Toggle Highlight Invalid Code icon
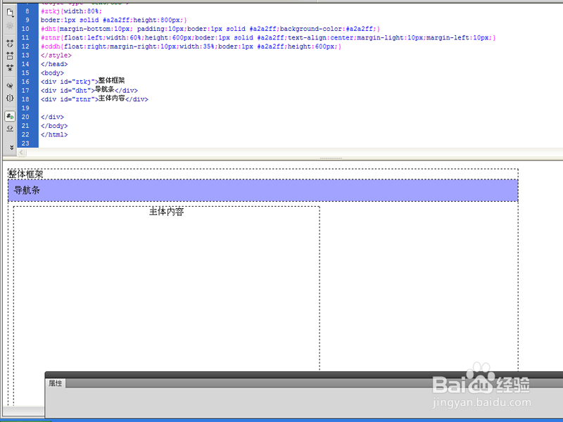Image resolution: width=563 pixels, height=422 pixels. (10, 128)
